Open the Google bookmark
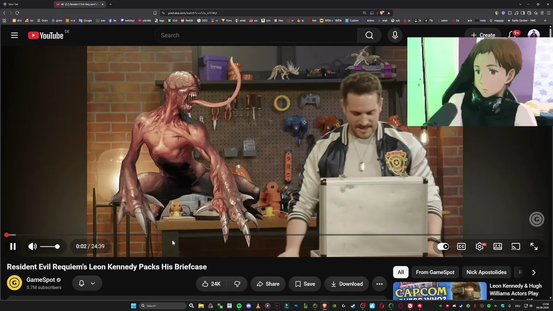This screenshot has width=553, height=311. tap(86, 20)
